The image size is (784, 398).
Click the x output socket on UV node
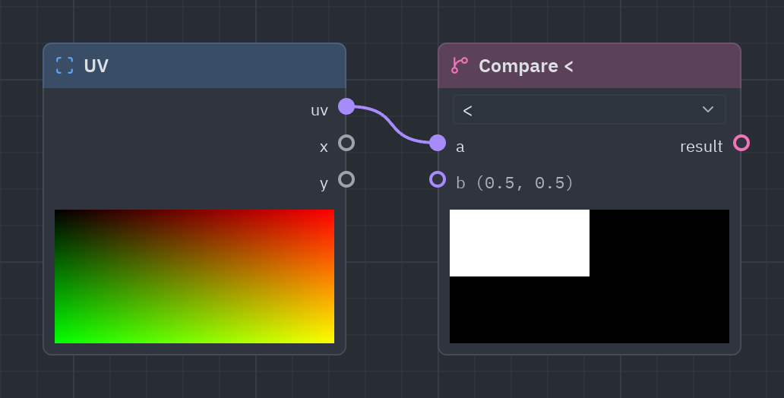click(x=346, y=143)
